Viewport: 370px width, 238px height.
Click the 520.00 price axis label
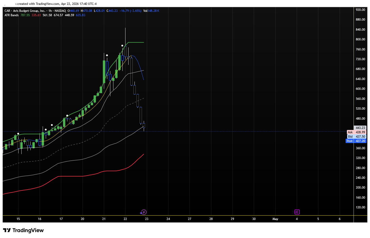pyautogui.click(x=360, y=109)
